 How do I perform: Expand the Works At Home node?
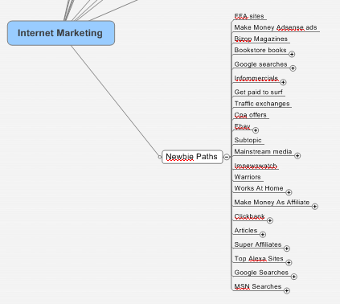pyautogui.click(x=289, y=192)
